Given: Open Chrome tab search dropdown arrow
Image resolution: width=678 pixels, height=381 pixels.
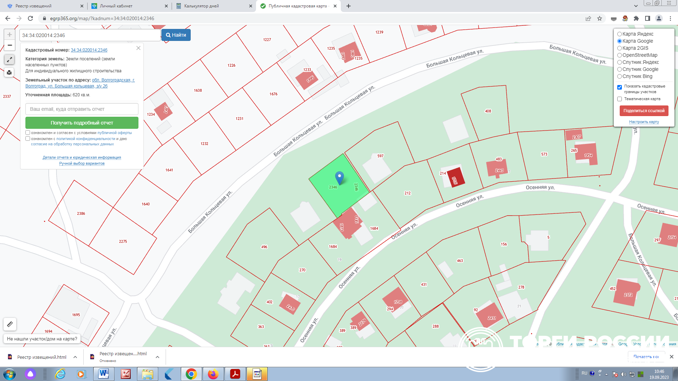Looking at the screenshot, I should pyautogui.click(x=636, y=6).
